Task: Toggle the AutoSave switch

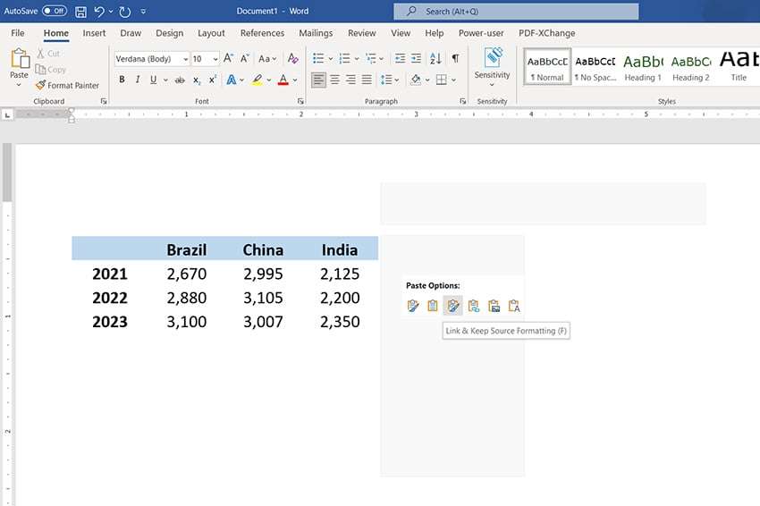Action: click(x=55, y=12)
